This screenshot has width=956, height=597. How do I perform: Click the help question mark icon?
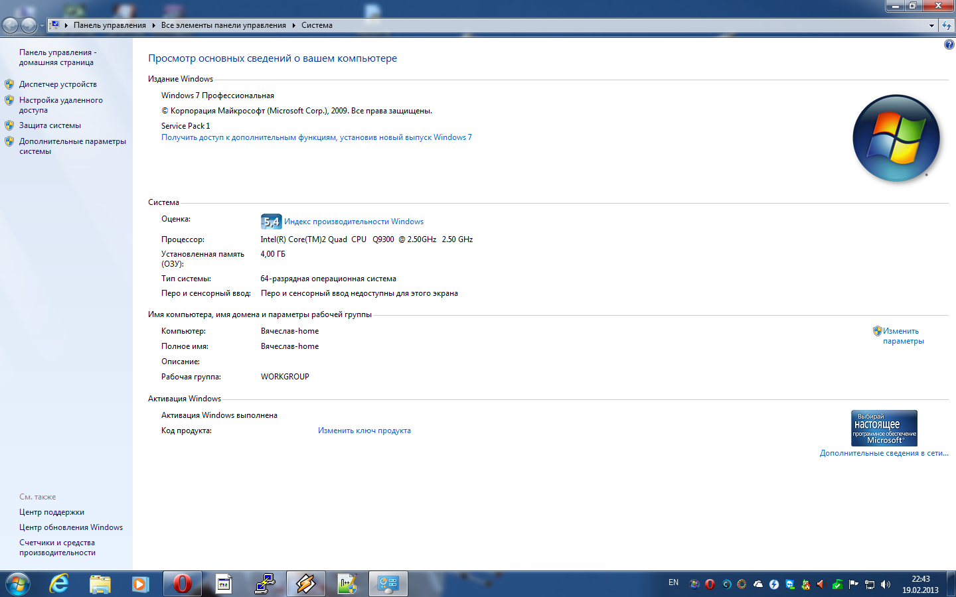[x=949, y=44]
